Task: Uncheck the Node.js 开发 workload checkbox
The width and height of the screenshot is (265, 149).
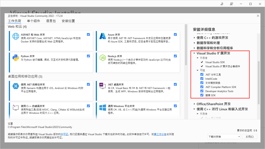Action: point(175,56)
